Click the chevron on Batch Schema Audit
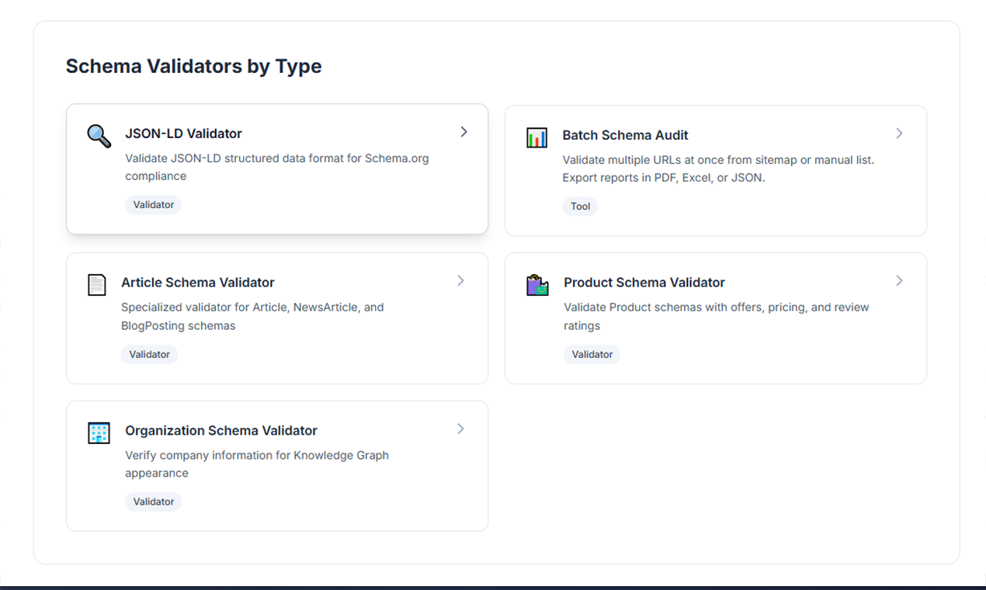This screenshot has width=986, height=590. click(x=899, y=134)
